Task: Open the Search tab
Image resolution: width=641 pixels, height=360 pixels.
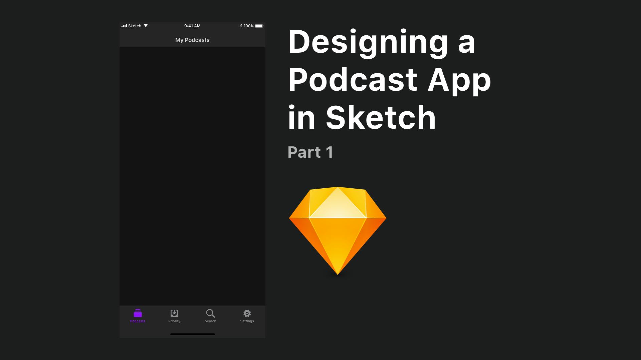Action: pos(210,316)
